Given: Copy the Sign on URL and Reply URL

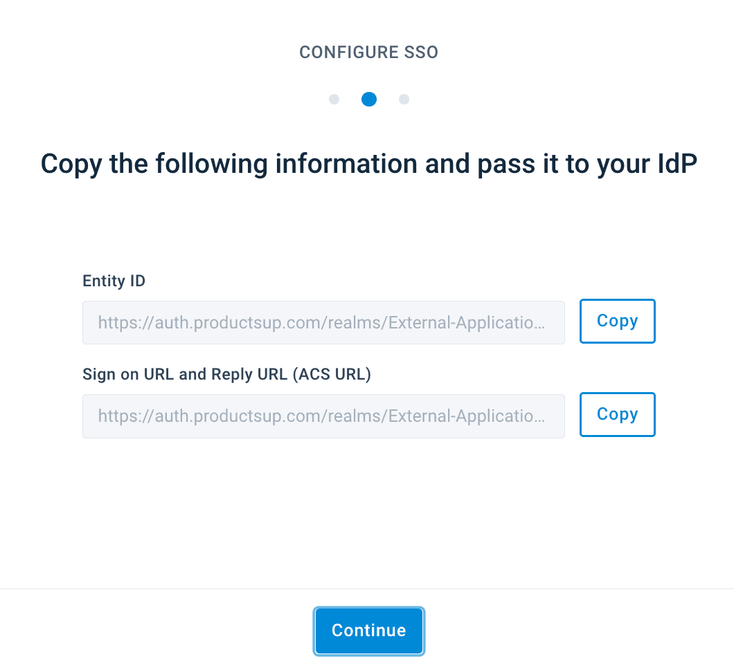Looking at the screenshot, I should click(617, 414).
